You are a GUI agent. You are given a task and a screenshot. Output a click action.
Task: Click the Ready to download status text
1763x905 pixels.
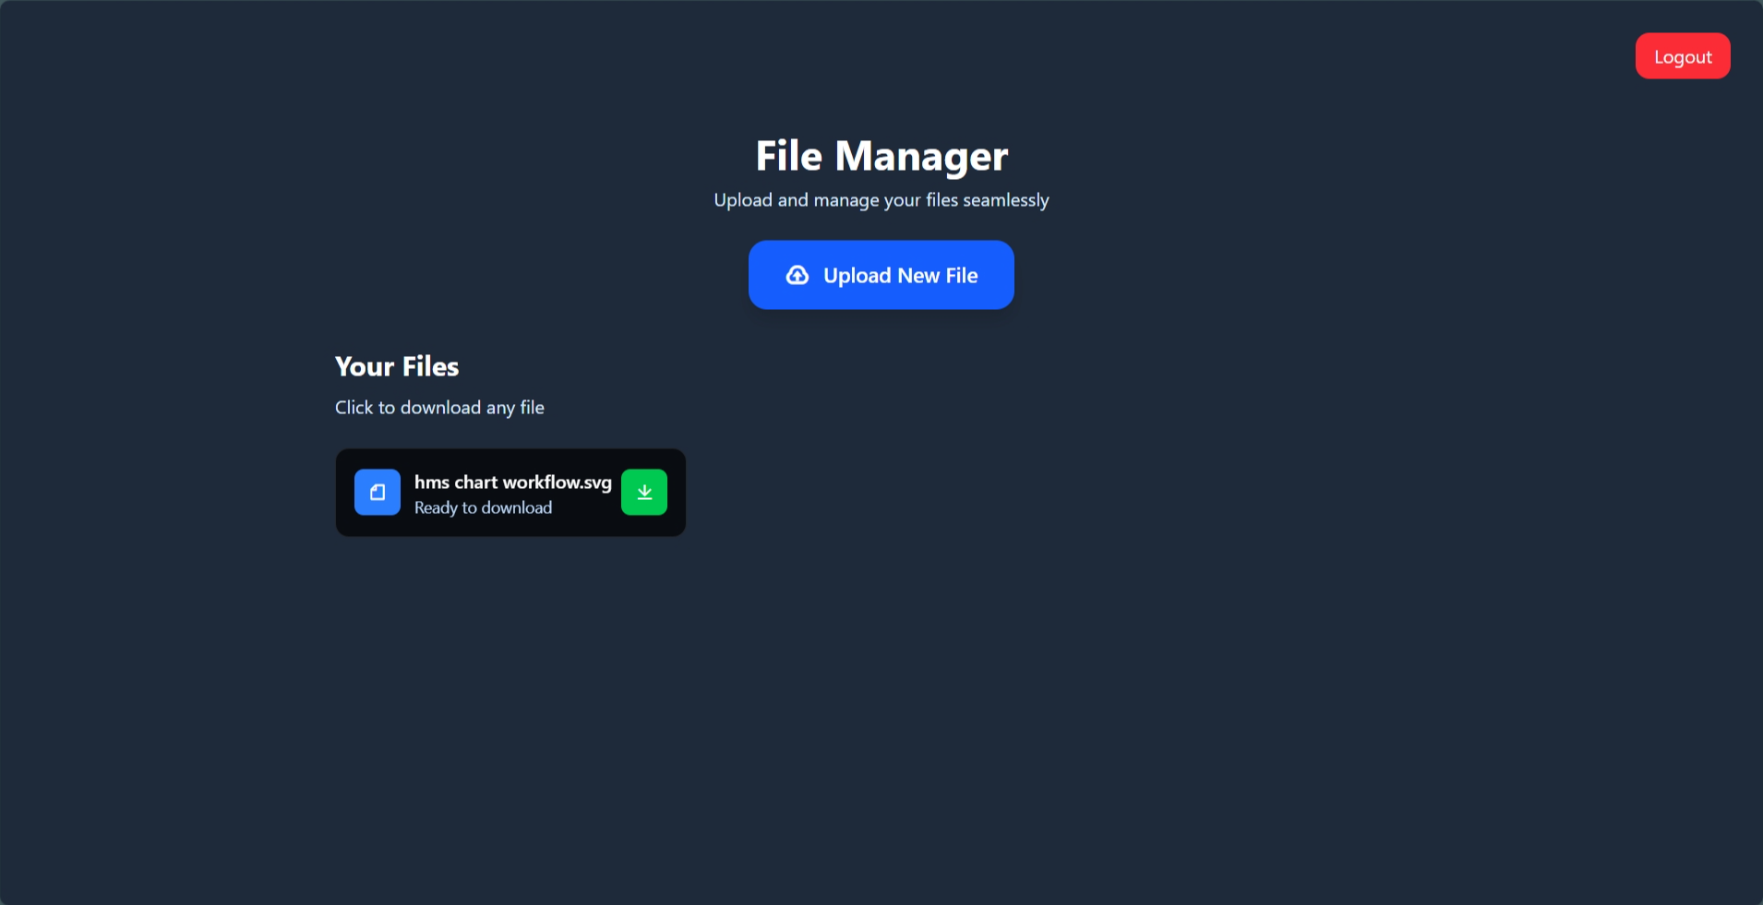[x=483, y=508]
